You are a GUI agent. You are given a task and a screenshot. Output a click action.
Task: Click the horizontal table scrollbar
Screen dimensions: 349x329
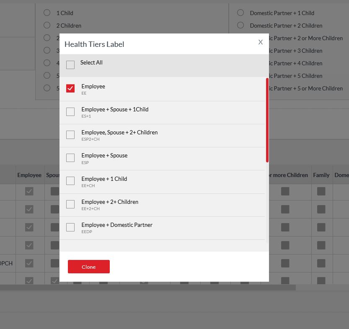(x=147, y=288)
